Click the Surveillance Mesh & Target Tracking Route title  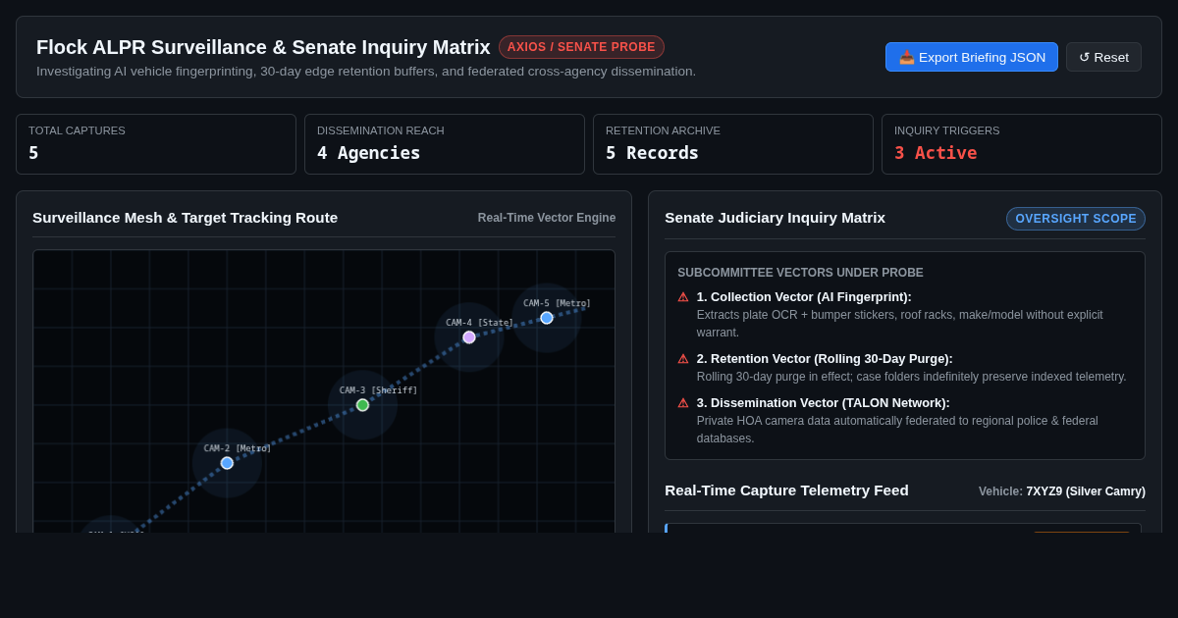(185, 217)
